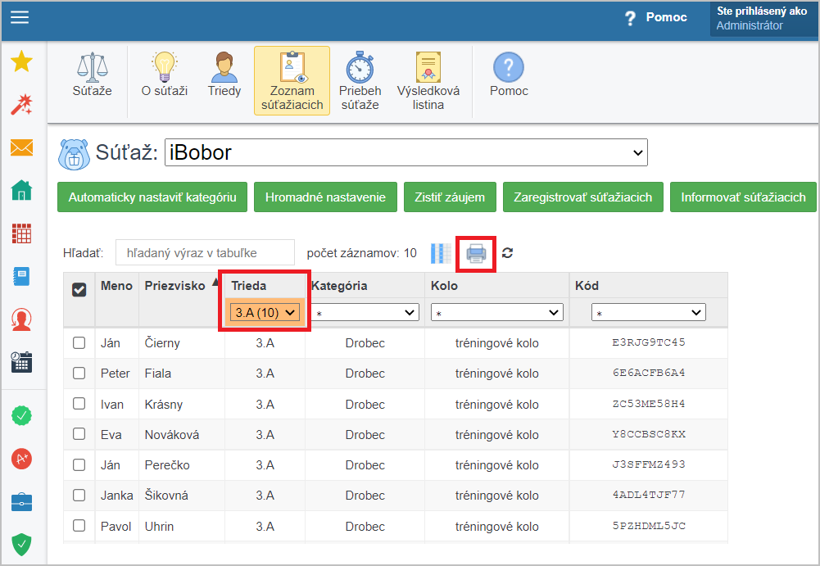Open the blue briefcase sidebar icon
Viewport: 820px width, 566px height.
pos(21,502)
